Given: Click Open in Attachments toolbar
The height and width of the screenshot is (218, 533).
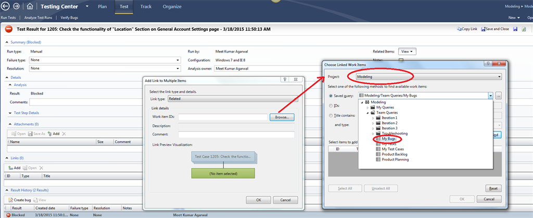Looking at the screenshot, I should (19, 133).
